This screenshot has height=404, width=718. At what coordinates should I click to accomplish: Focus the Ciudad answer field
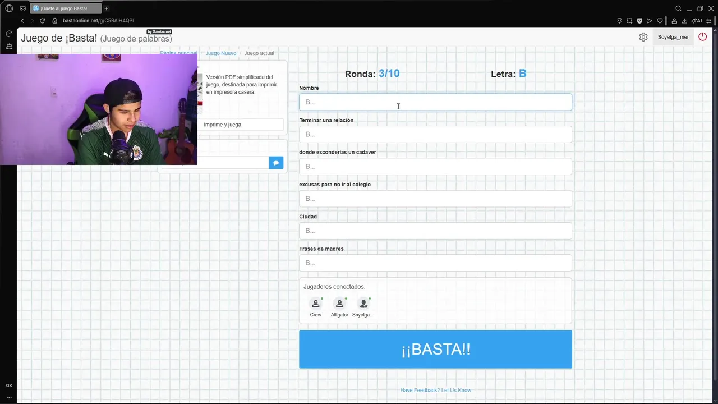[x=435, y=231]
